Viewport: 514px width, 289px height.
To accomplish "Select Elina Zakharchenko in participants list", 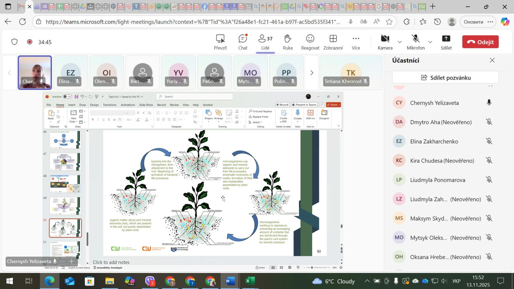I will [x=434, y=141].
